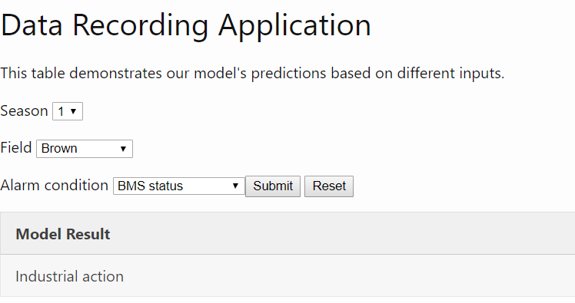Open the Season dropdown

68,111
